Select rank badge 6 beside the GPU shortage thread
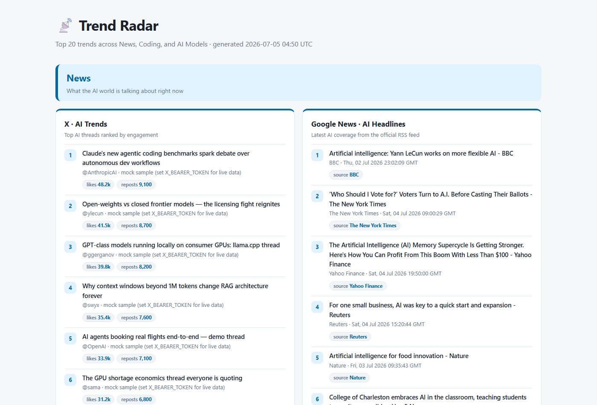 click(70, 380)
